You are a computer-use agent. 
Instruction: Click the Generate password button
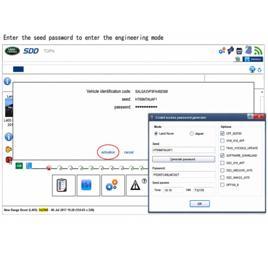coord(184,159)
